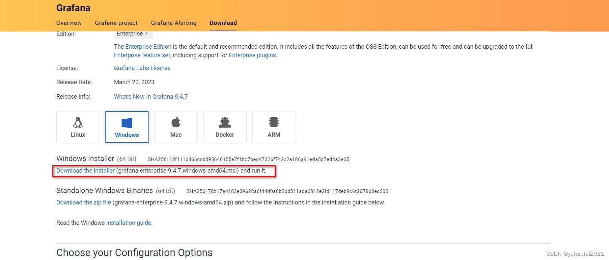The width and height of the screenshot is (609, 260).
Task: Click the grafana-enterprise-9.4.7.windows-amd64.msi filename
Action: [x=178, y=171]
